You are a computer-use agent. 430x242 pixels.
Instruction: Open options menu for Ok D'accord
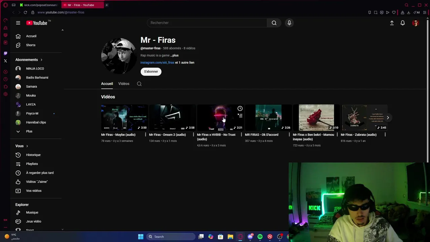click(x=289, y=135)
